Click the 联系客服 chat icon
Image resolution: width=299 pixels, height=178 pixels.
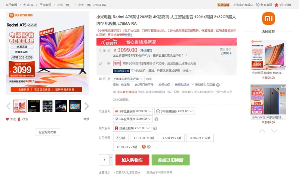258,5
